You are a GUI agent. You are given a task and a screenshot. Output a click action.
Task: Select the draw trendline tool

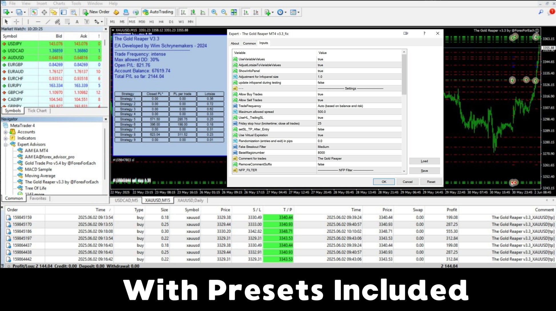click(48, 22)
